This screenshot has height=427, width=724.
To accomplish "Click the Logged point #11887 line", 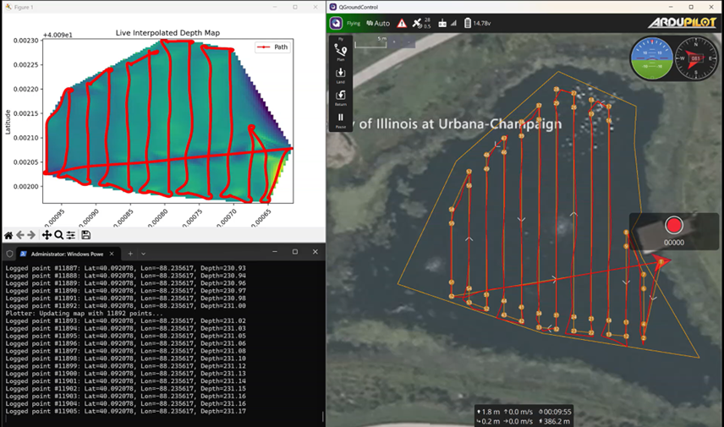I will coord(125,268).
